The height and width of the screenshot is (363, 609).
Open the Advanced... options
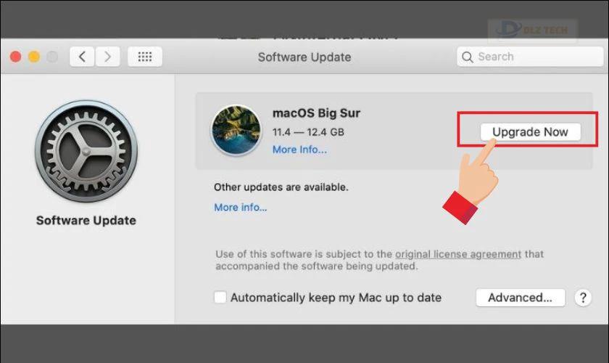(x=521, y=298)
